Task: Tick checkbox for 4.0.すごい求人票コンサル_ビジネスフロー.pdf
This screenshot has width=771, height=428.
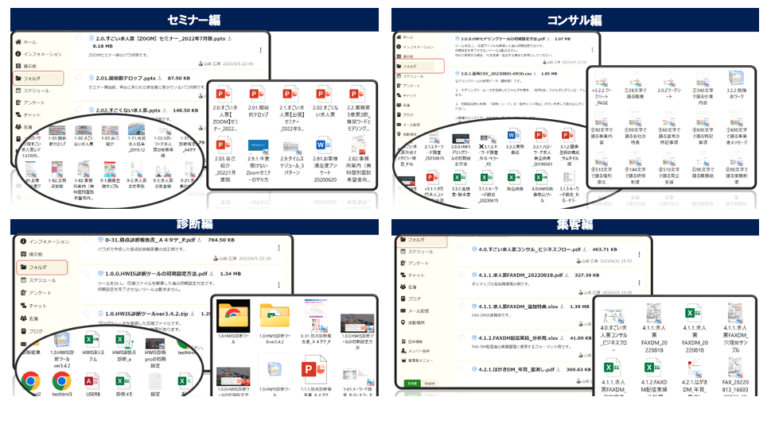Action: click(x=461, y=249)
